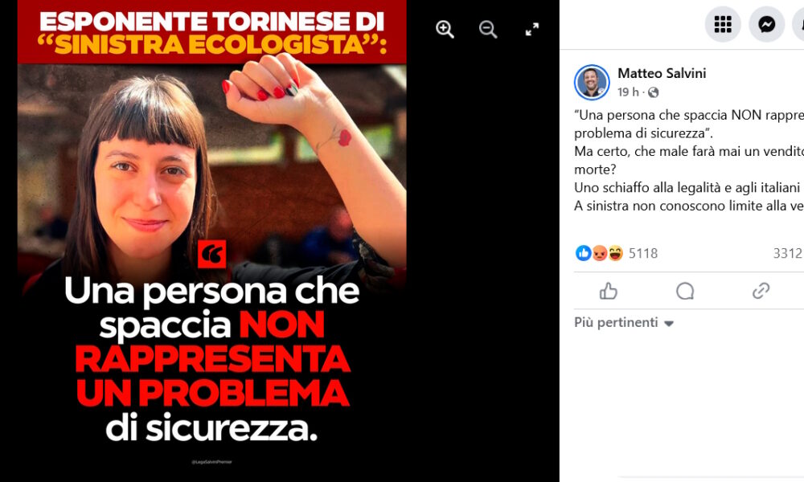The image size is (804, 482).
Task: Expand the Più pertinenti comment sorting
Action: tap(624, 322)
